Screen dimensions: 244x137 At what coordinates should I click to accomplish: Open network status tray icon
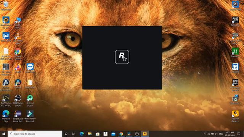click(209, 134)
